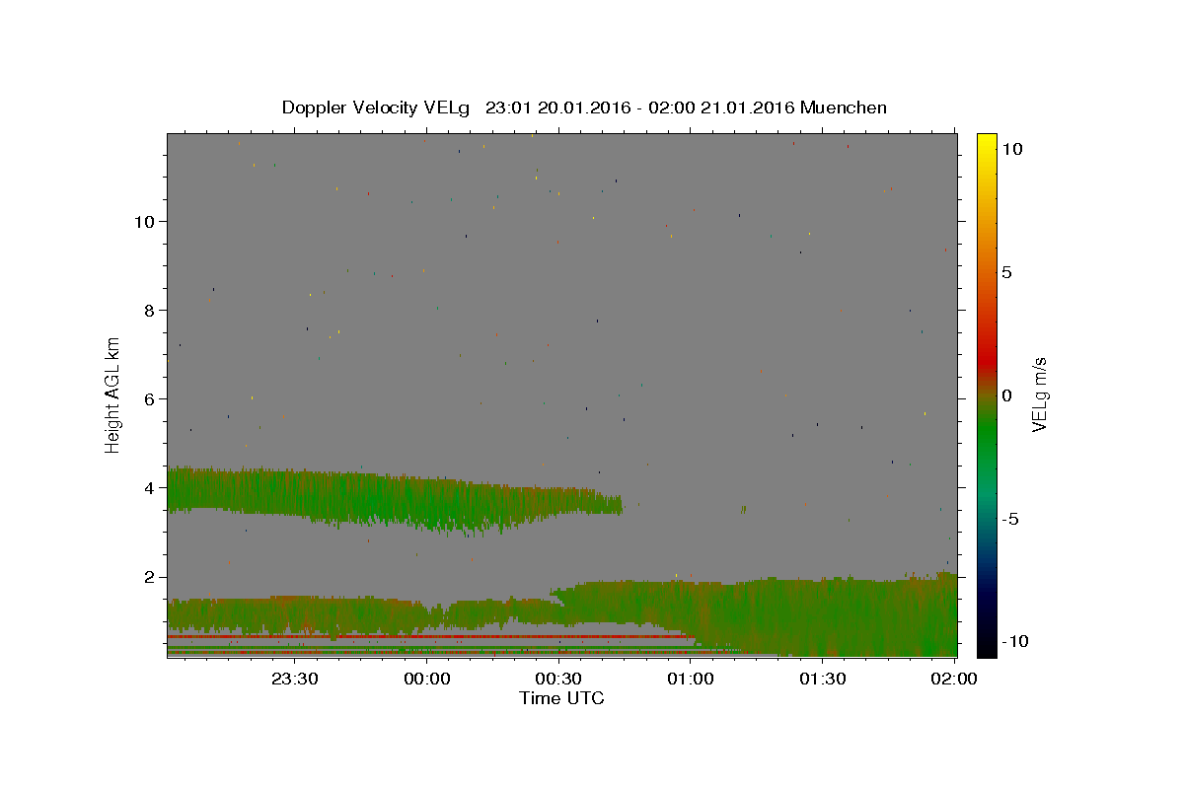This screenshot has height=789, width=1184.
Task: Click the colorbar value -10 label
Action: (1015, 642)
